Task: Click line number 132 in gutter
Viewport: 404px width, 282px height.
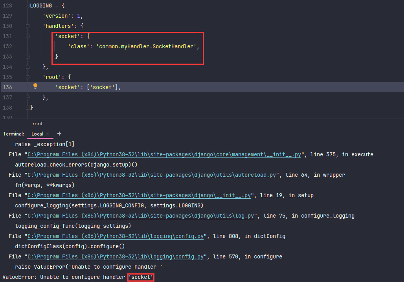Action: tap(7, 46)
